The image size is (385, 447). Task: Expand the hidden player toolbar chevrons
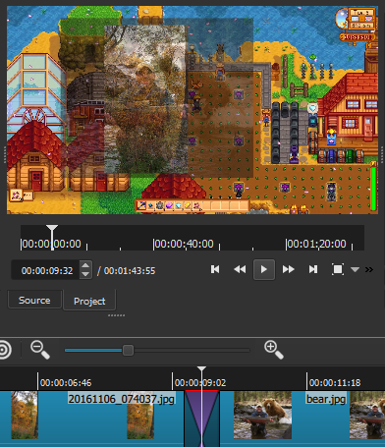[369, 269]
